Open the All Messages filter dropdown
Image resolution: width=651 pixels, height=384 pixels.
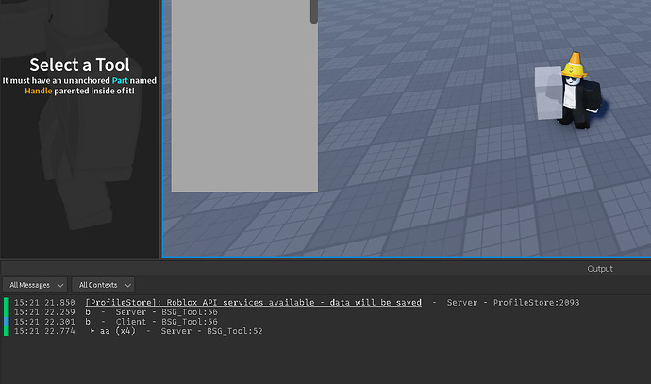coord(35,285)
